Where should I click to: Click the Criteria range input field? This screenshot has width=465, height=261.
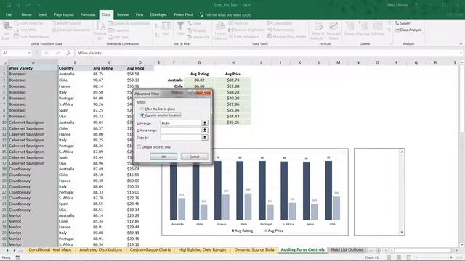(181, 130)
